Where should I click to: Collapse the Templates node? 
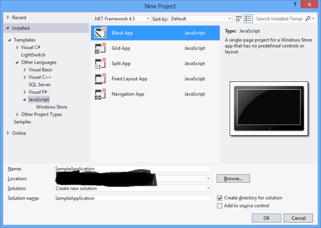[9, 40]
